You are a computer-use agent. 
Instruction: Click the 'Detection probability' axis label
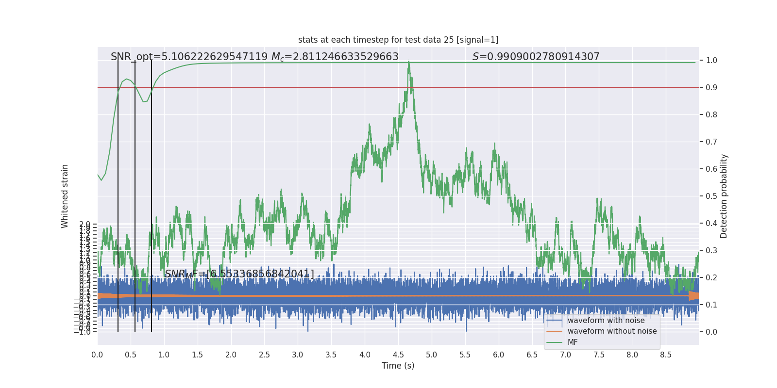pos(724,196)
